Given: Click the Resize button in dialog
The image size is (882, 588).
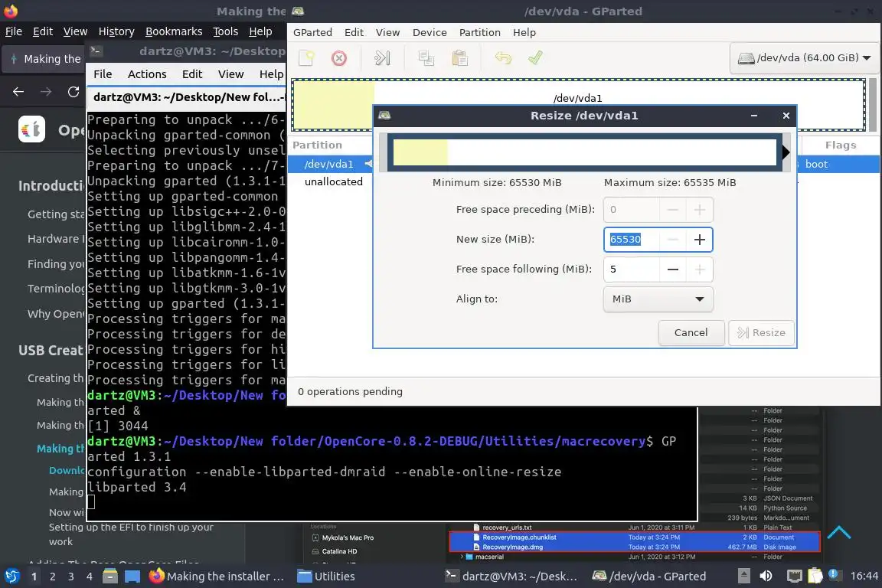Looking at the screenshot, I should pyautogui.click(x=761, y=332).
